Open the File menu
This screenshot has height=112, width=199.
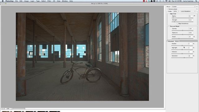pyautogui.click(x=16, y=1)
